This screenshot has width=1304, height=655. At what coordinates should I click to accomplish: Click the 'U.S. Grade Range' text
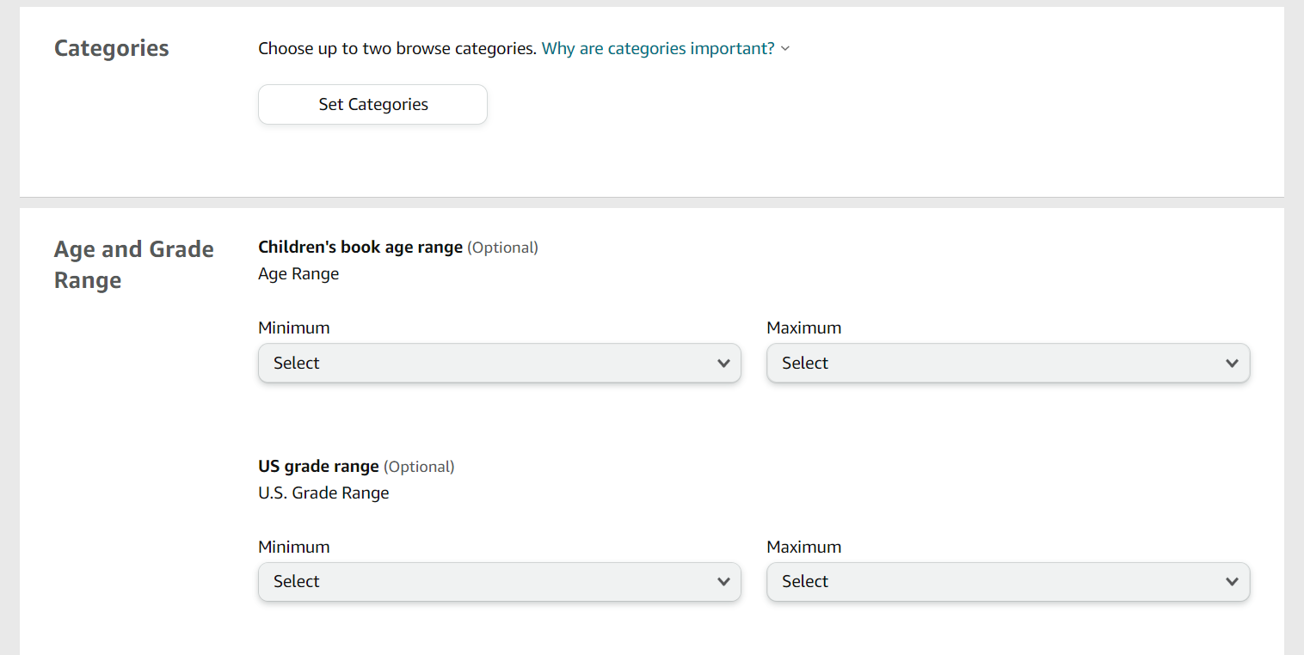pyautogui.click(x=323, y=493)
